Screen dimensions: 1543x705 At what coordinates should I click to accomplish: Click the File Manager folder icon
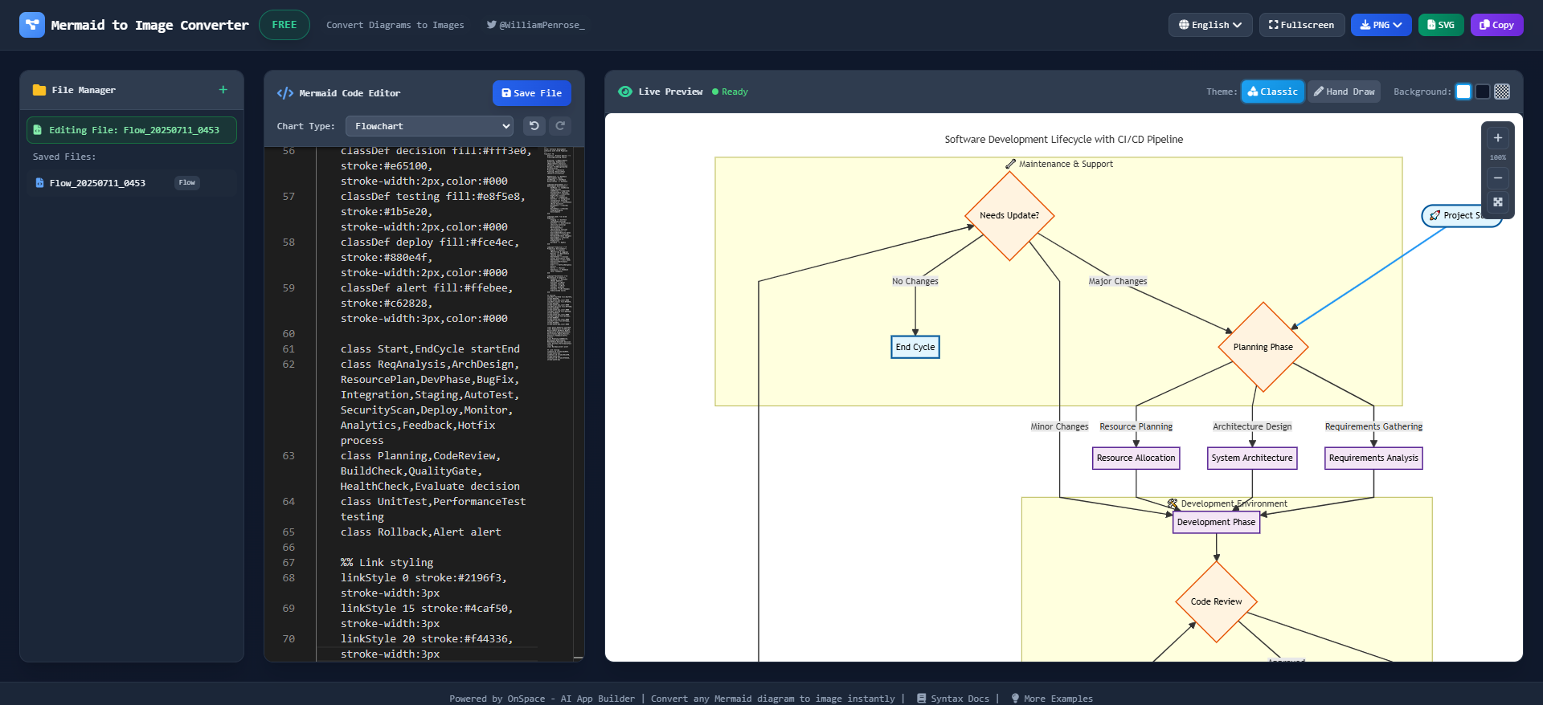39,90
